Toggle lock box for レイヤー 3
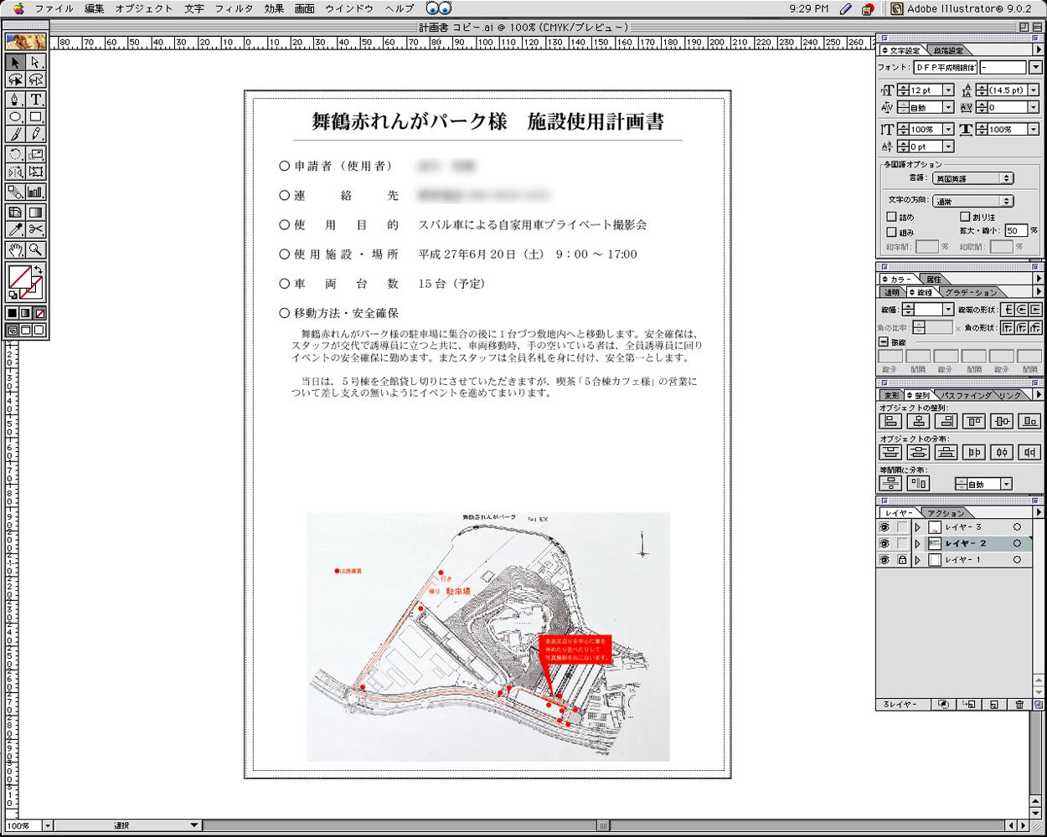Screen dimensions: 1047x837 [902, 527]
